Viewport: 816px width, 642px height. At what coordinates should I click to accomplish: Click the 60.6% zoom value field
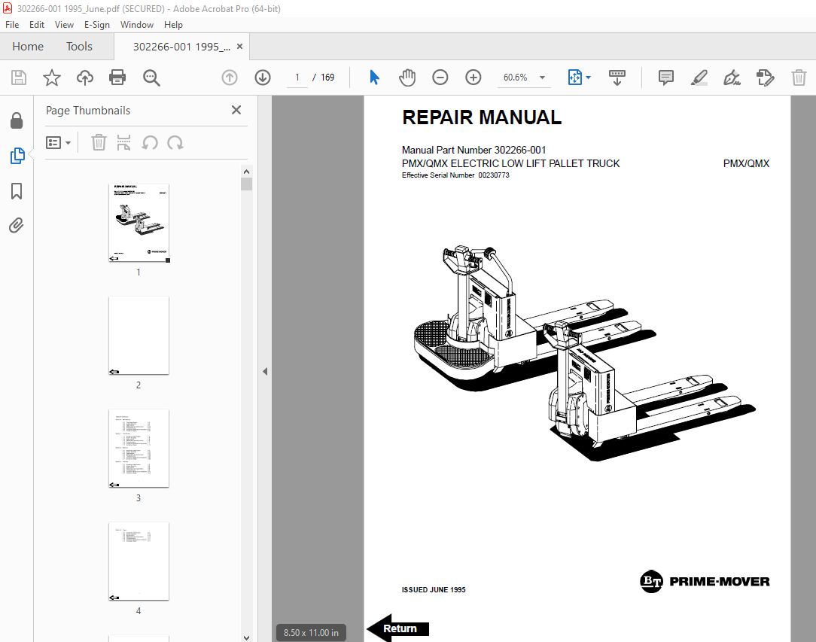pos(515,78)
